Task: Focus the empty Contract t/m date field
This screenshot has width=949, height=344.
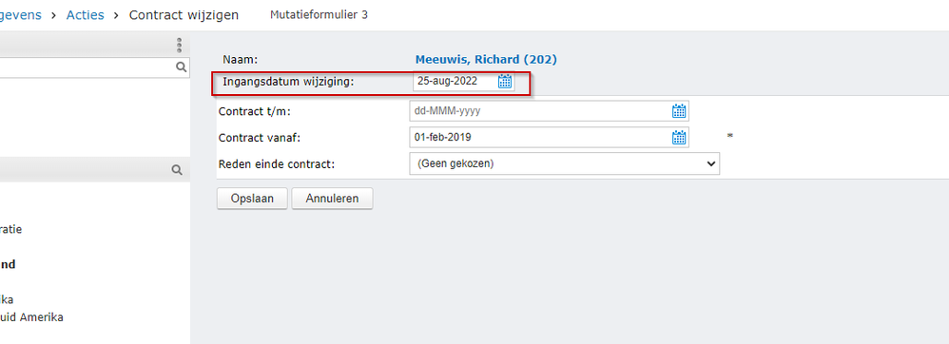Action: coord(540,111)
